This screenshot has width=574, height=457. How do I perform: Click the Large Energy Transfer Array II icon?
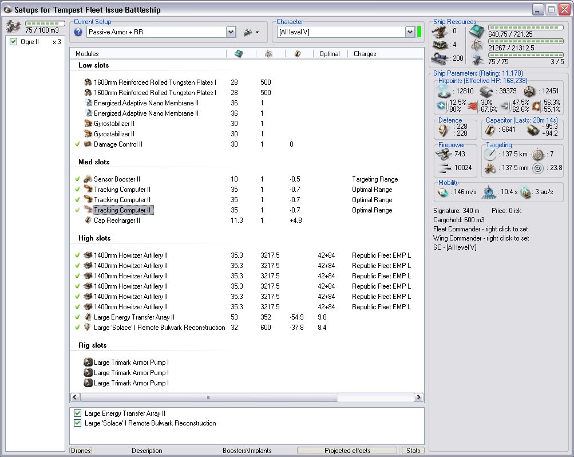pos(88,317)
